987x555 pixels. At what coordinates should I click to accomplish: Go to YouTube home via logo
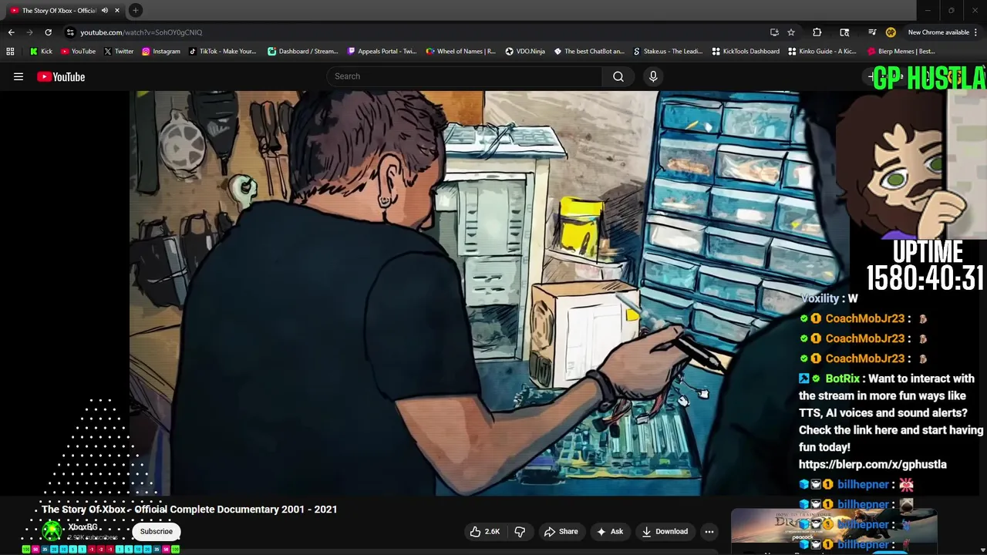(x=61, y=76)
